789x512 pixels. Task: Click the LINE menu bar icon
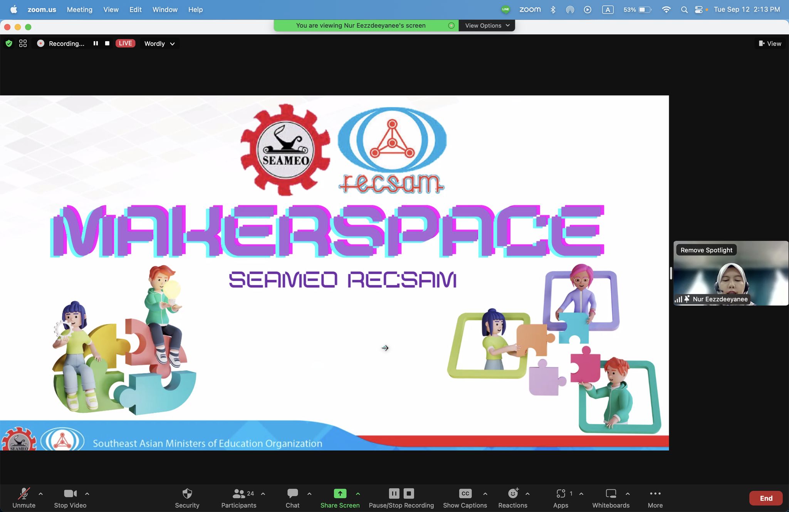505,10
